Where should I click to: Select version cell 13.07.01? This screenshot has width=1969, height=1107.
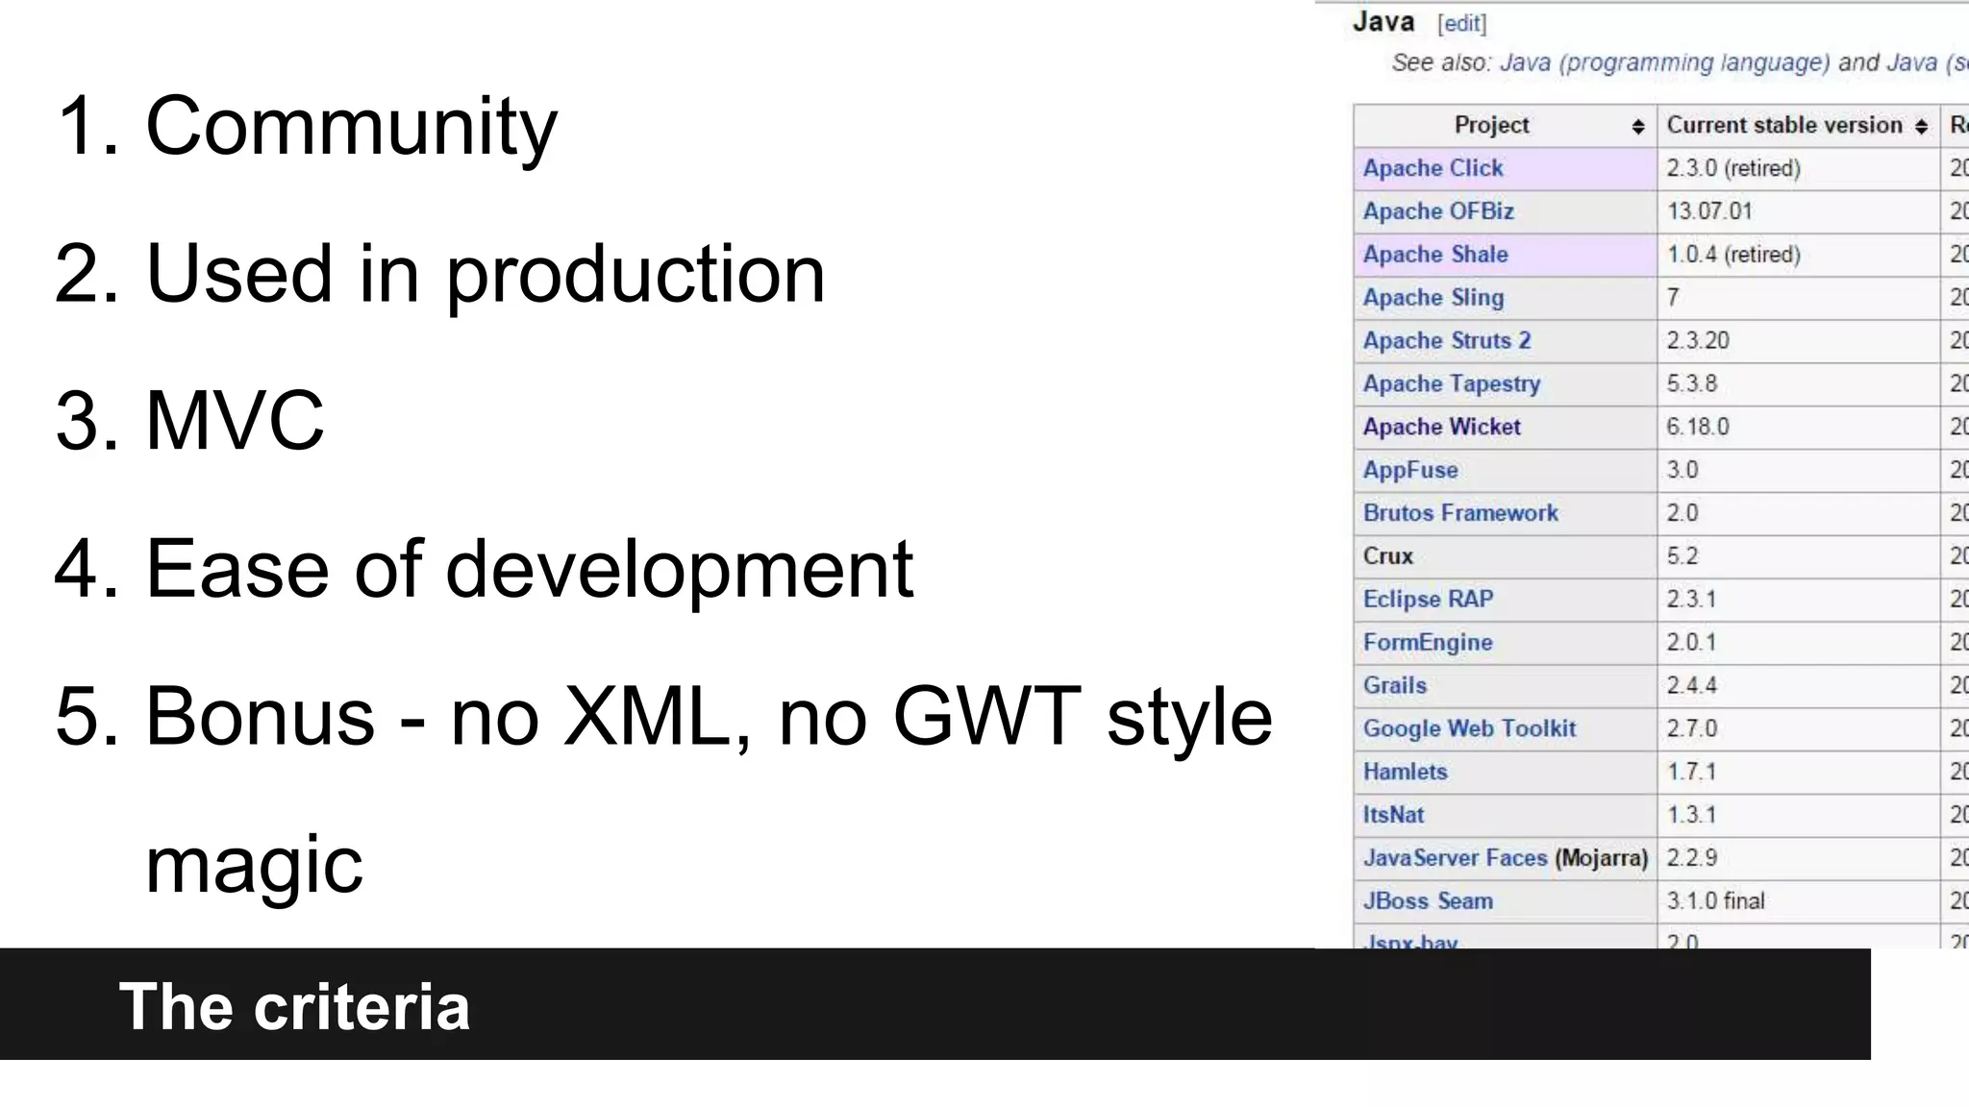tap(1799, 211)
